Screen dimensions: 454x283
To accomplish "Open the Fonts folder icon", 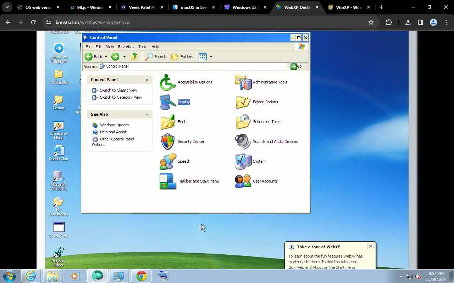I will [x=168, y=122].
